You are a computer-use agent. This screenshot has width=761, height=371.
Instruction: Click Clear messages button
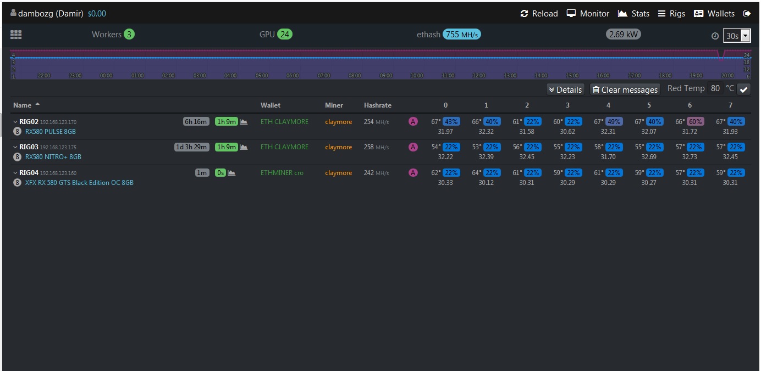[625, 89]
